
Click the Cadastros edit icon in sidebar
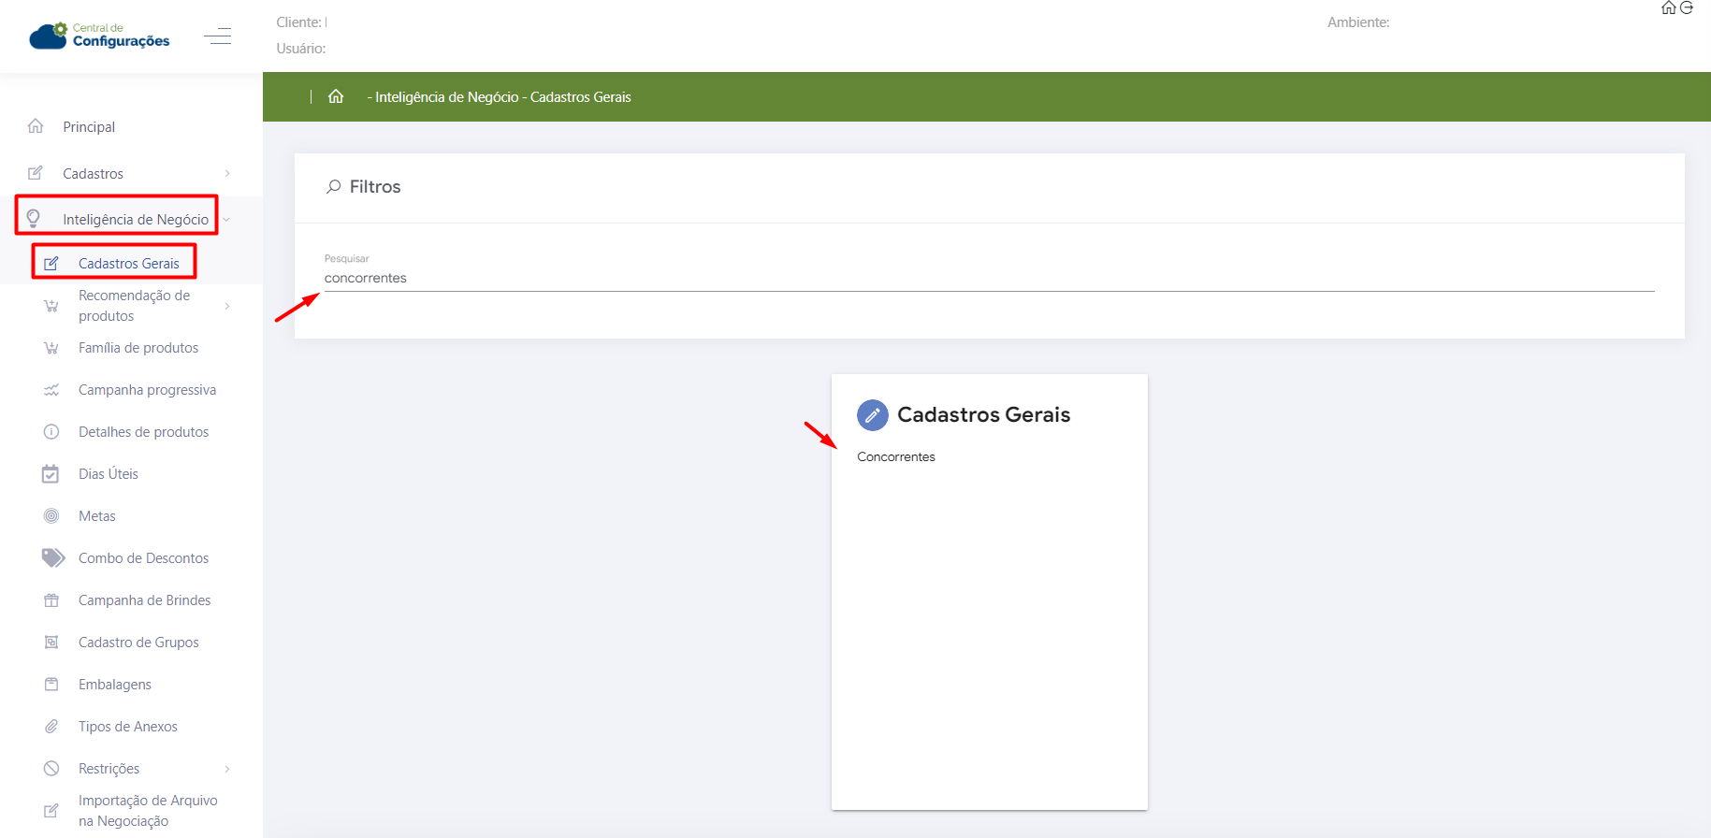coord(36,173)
